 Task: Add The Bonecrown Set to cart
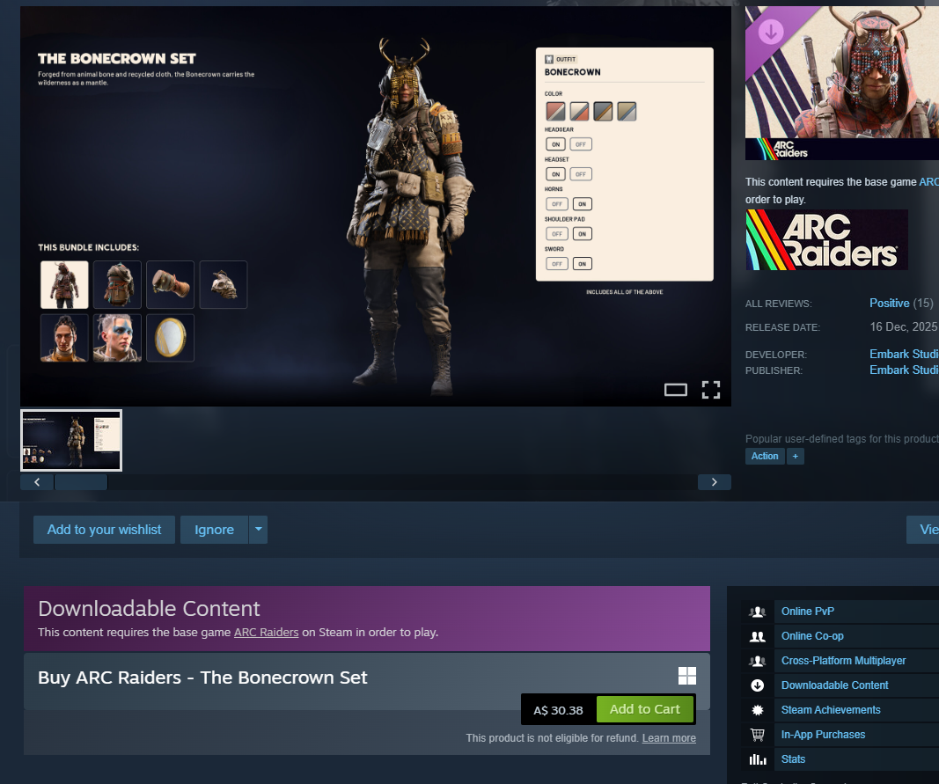[644, 709]
